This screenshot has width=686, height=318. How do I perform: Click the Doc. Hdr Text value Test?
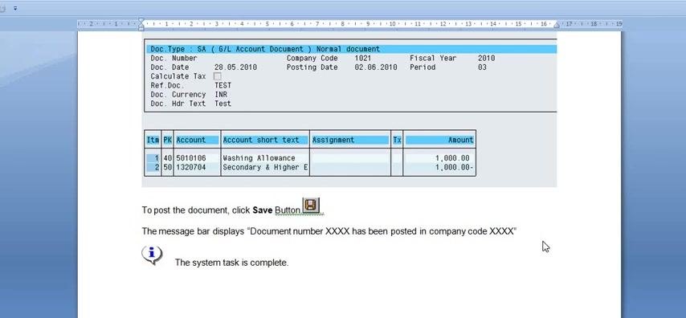click(x=223, y=104)
